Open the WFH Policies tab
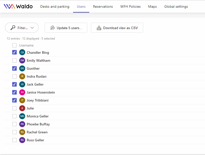The image size is (205, 155). [130, 6]
